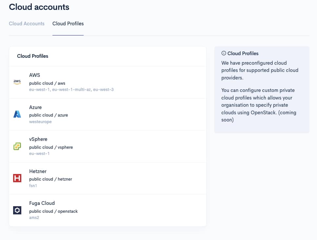
Task: Click the red Hetzner logo icon
Action: click(x=17, y=178)
